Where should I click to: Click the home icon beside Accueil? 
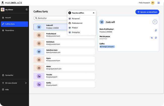tap(3, 18)
